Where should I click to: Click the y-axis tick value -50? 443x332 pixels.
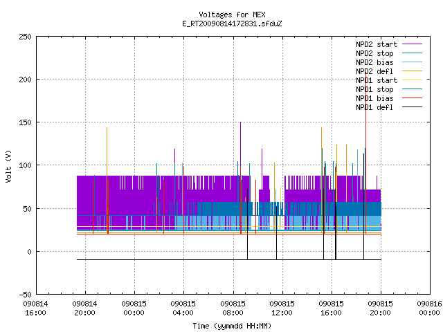coord(25,295)
